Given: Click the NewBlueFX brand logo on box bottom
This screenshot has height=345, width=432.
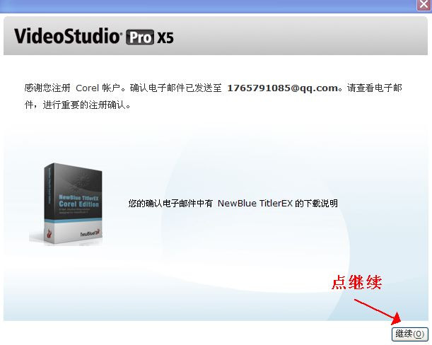Looking at the screenshot, I should point(91,233).
